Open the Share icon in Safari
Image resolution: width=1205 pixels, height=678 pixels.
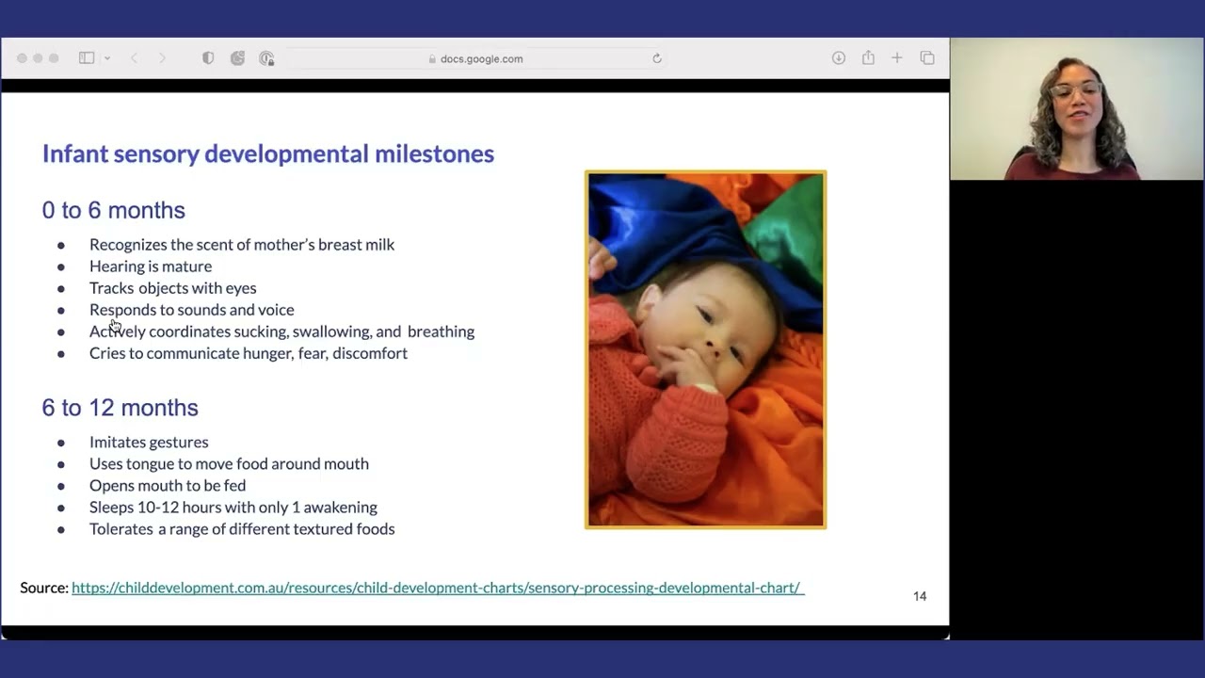[x=868, y=57]
